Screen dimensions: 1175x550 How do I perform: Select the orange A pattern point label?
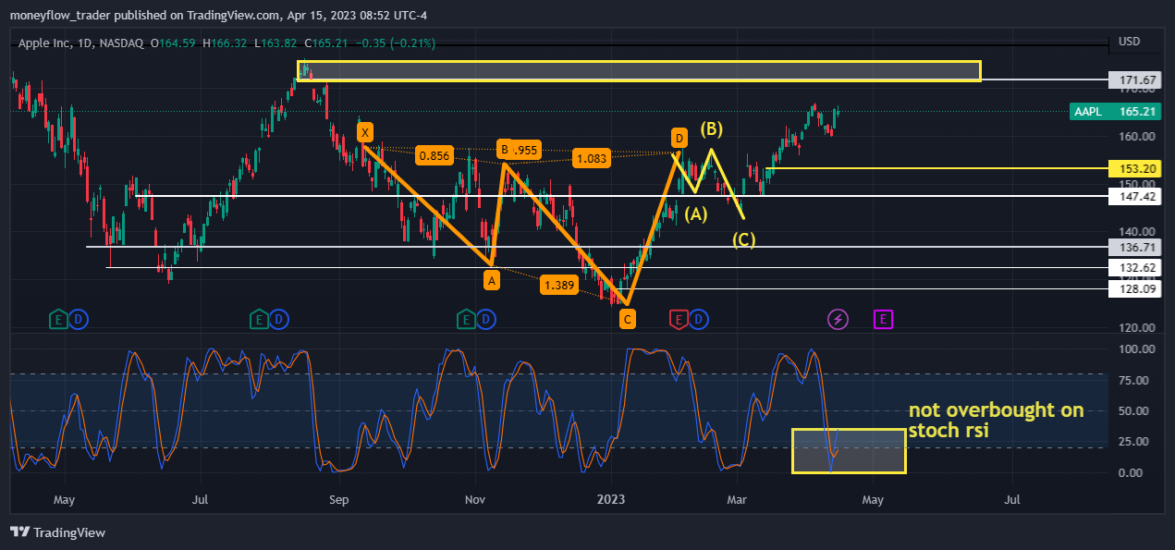(x=492, y=278)
